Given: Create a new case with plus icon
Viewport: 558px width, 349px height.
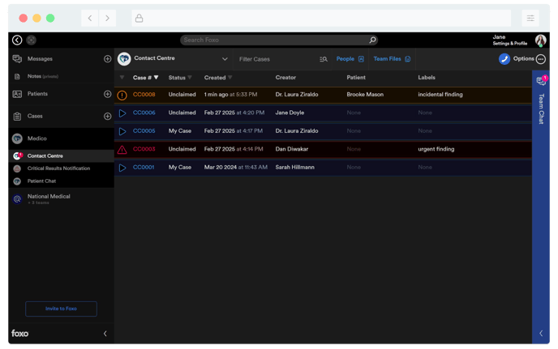Looking at the screenshot, I should pyautogui.click(x=108, y=117).
